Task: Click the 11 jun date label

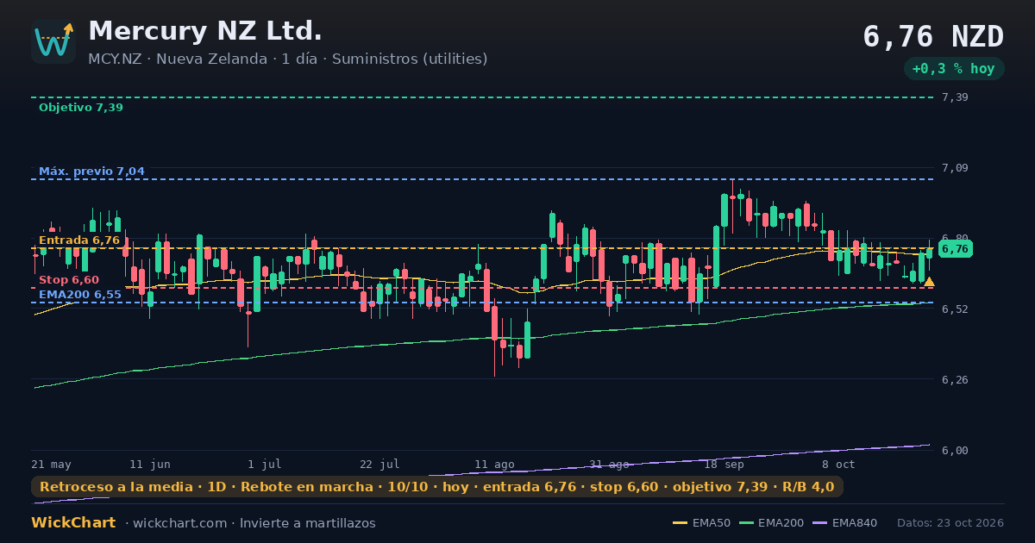Action: tap(150, 465)
